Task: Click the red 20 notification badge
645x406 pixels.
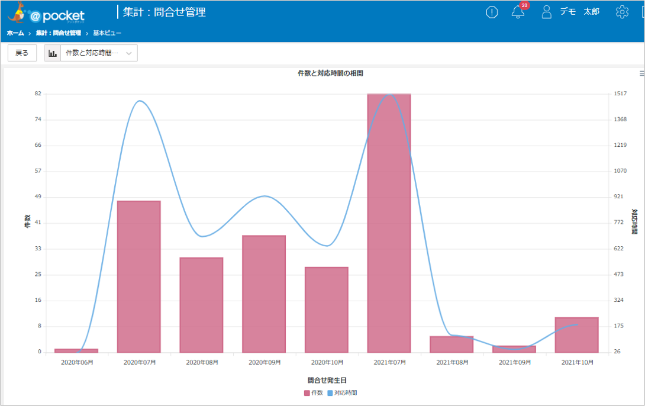Action: click(524, 5)
